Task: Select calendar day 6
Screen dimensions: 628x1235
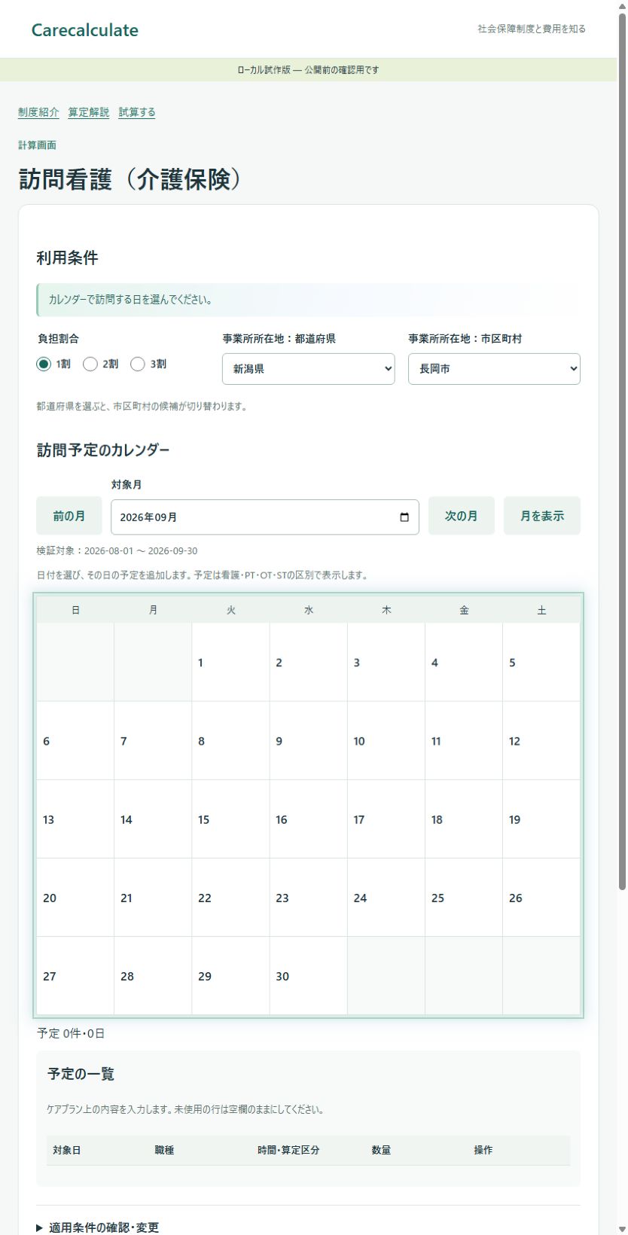Action: (75, 740)
